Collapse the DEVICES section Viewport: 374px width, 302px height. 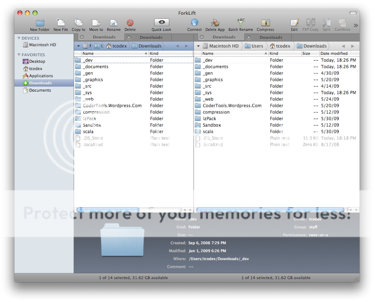coord(19,38)
